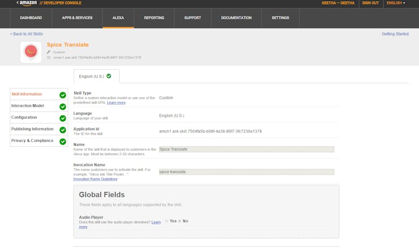Click the Name input field
419x248 pixels.
point(246,149)
